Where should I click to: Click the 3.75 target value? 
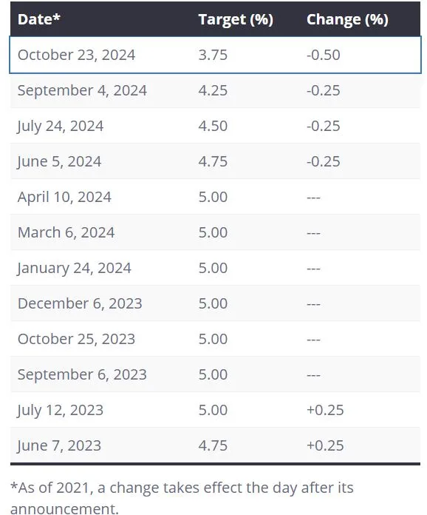[x=213, y=55]
